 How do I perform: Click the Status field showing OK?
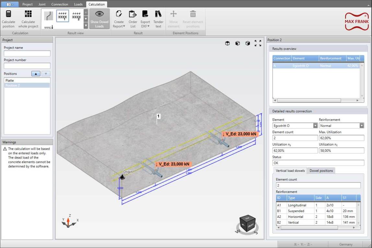[x=318, y=163]
